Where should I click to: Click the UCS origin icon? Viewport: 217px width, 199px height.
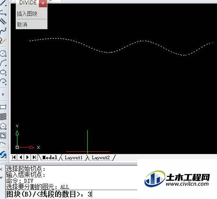[17, 147]
